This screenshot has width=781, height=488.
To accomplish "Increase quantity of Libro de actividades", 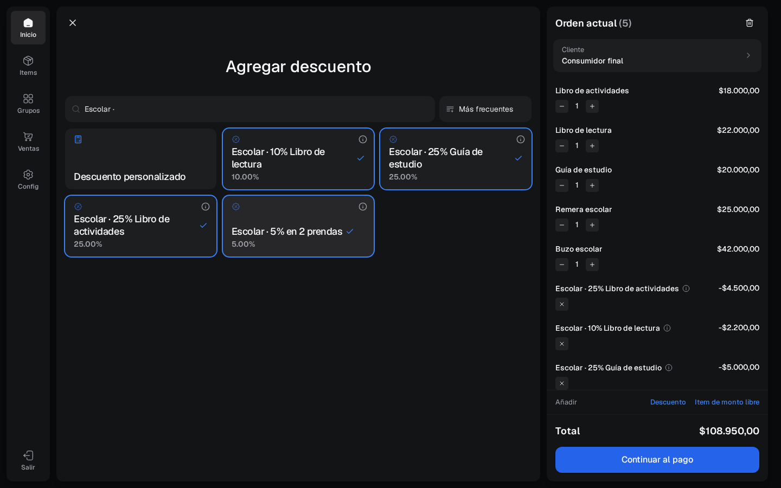I will [592, 106].
